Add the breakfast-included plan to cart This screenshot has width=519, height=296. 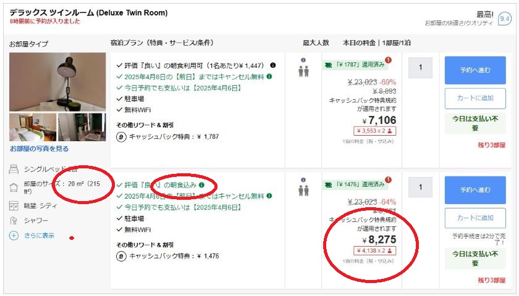pos(475,218)
